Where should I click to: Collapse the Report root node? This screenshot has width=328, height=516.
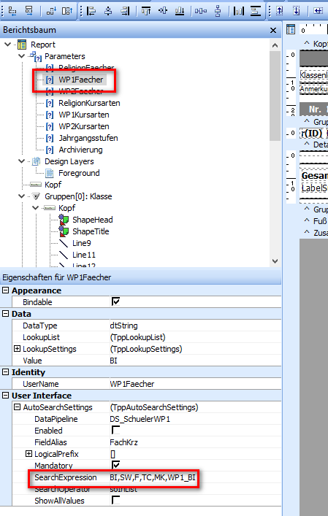7,44
